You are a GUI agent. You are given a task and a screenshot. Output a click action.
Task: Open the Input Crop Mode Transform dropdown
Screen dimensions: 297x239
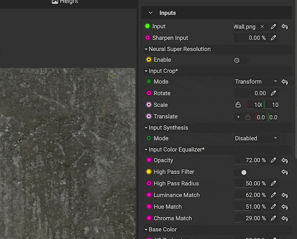click(x=256, y=82)
